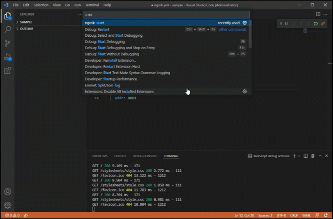Kill the terminal with the trash icon
333x219 pixels.
[313, 156]
